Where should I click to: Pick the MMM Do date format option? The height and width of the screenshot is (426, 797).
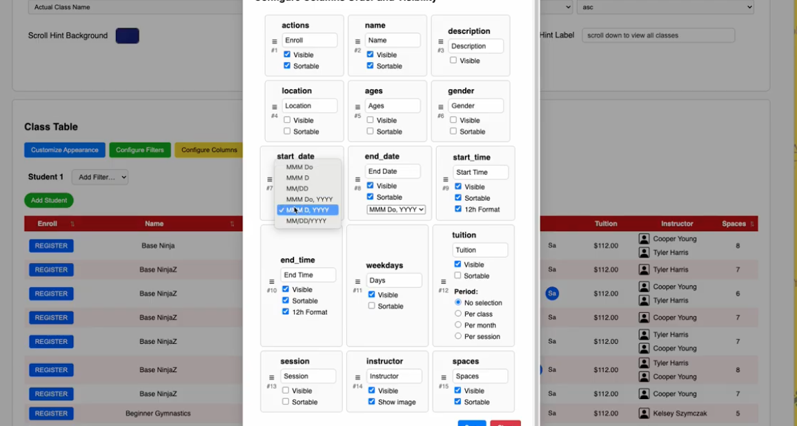click(x=299, y=167)
